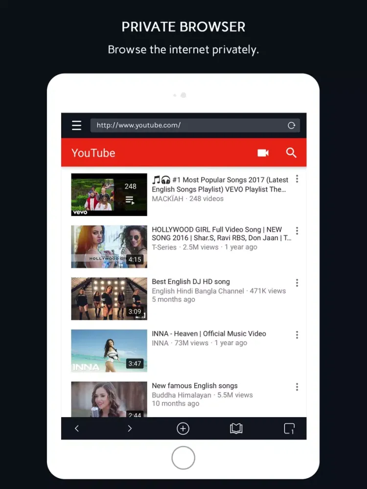This screenshot has height=489, width=367.
Task: Open 'INNA - Heaven | Official Music Video' title
Action: [209, 333]
